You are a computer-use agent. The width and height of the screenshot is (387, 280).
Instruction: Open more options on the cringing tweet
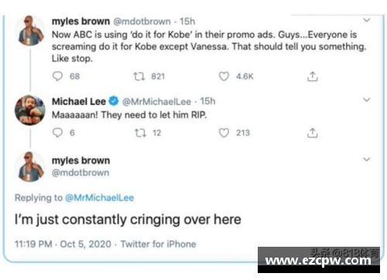[x=367, y=159]
